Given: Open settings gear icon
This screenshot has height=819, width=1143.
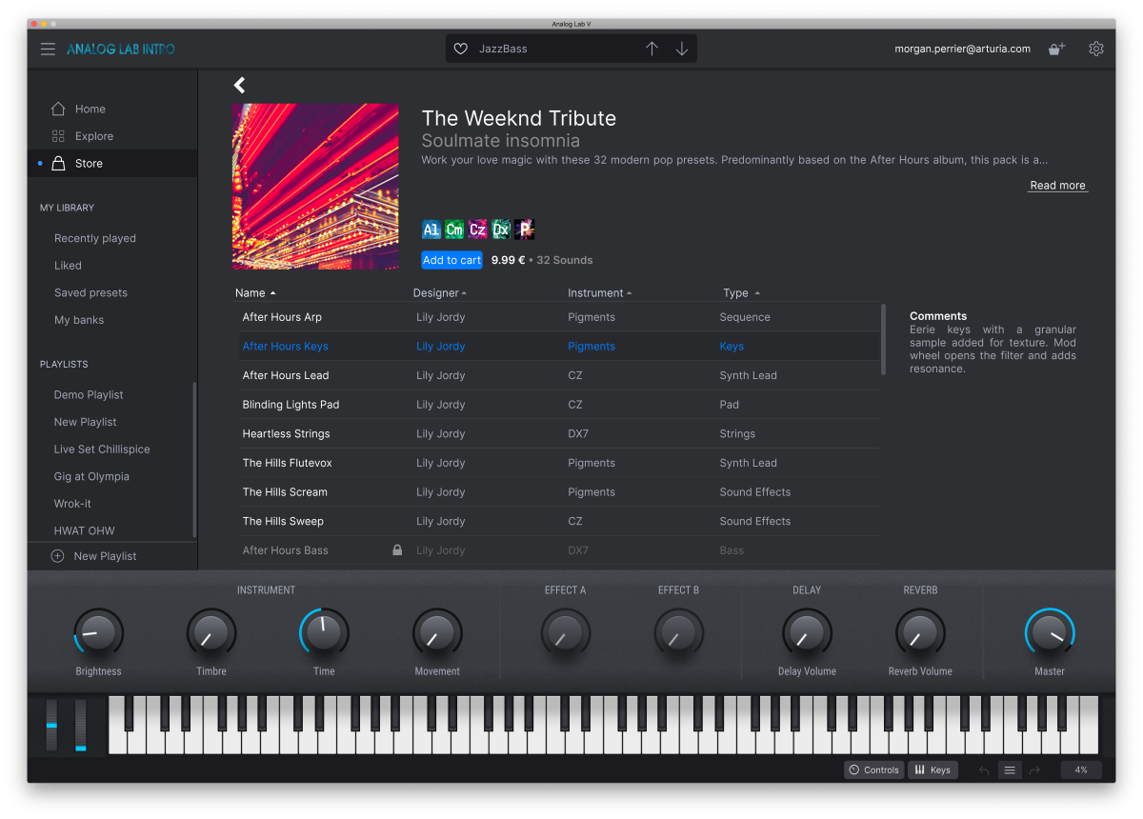Looking at the screenshot, I should [x=1096, y=49].
